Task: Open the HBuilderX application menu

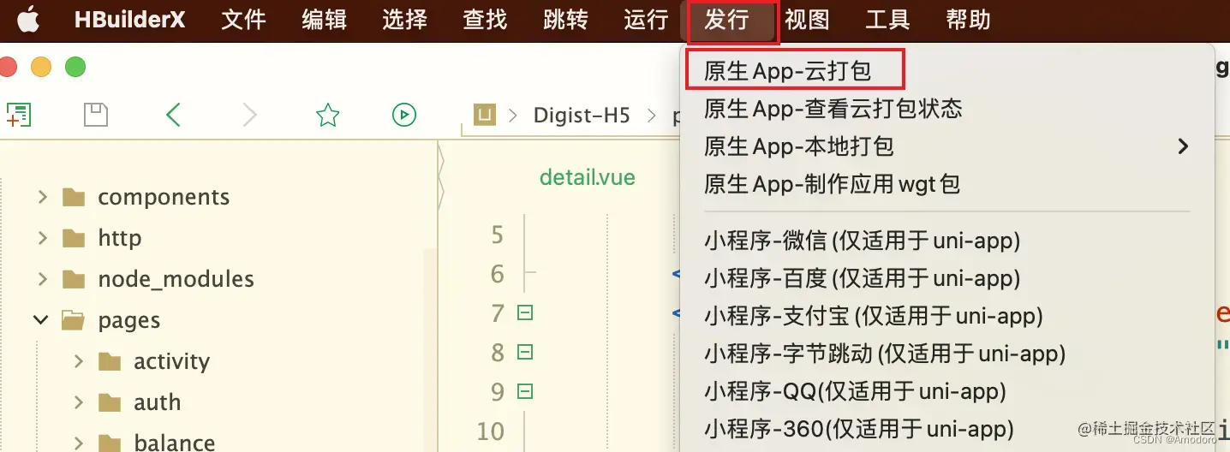Action: pyautogui.click(x=129, y=20)
